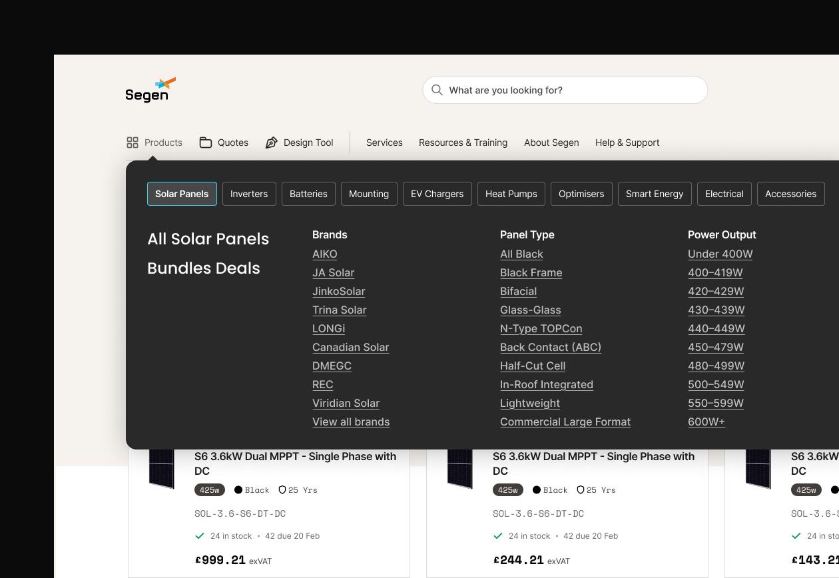Switch to the Optimisers category tab
Screen dimensions: 839x578
point(581,194)
